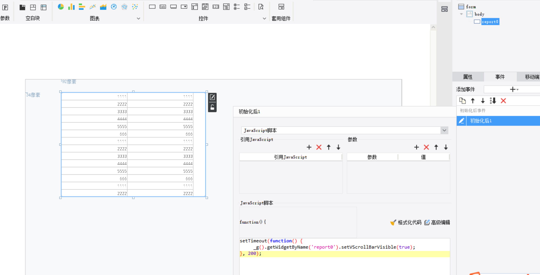Copy the selected event
540x275 pixels.
(463, 101)
